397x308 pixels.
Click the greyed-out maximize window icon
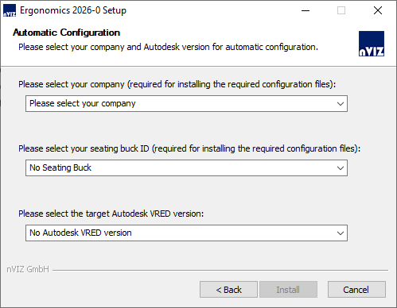pos(341,10)
